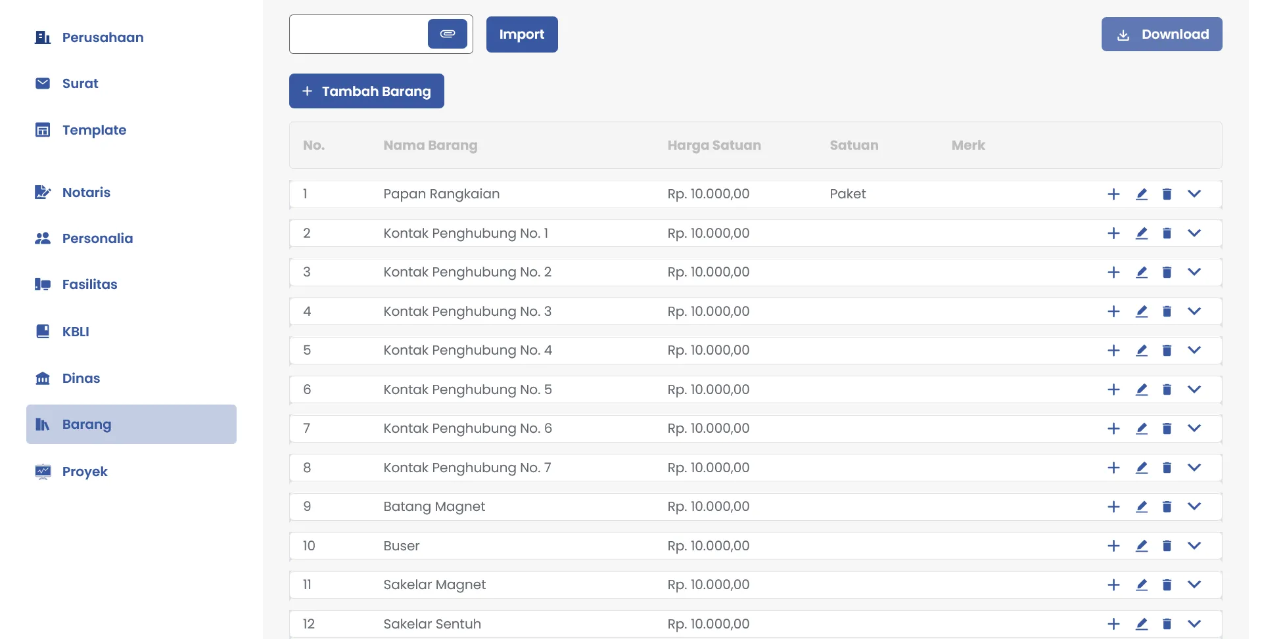This screenshot has height=639, width=1262.
Task: Click the paperclip attach file icon
Action: point(447,33)
